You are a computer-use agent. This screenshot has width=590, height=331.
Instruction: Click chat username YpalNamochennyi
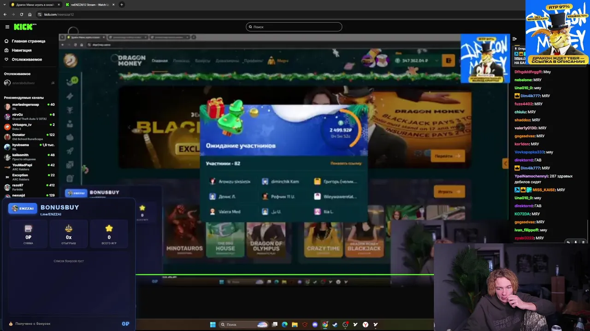(x=531, y=176)
